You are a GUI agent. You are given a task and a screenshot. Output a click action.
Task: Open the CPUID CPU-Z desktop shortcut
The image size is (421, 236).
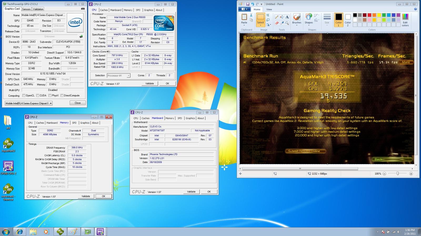tap(8, 168)
